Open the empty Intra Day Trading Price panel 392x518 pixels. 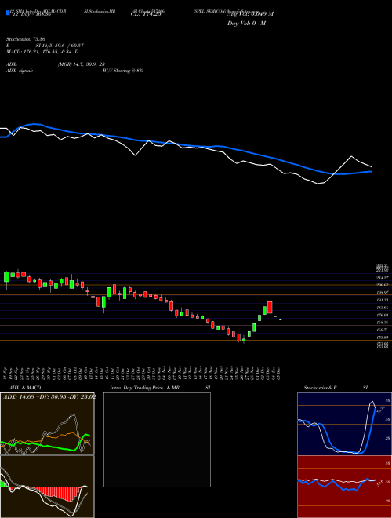[x=157, y=440]
